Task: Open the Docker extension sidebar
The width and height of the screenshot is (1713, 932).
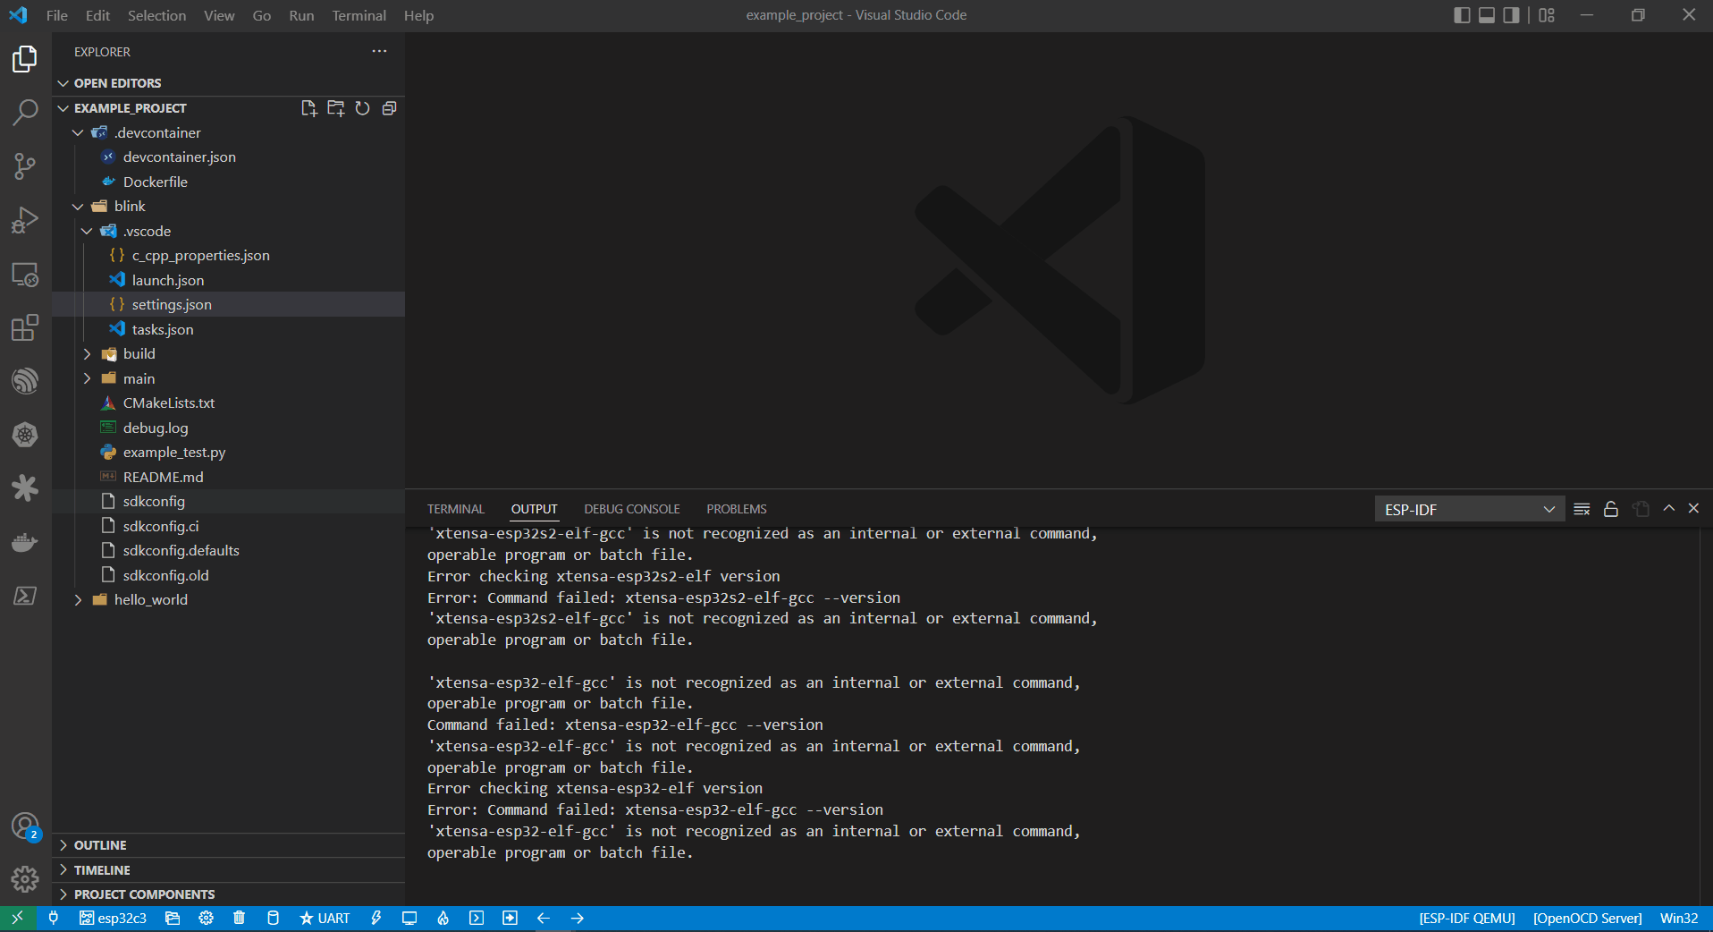Action: click(24, 542)
